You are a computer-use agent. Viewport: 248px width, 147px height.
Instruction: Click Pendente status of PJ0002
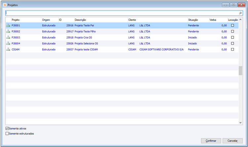(x=193, y=32)
